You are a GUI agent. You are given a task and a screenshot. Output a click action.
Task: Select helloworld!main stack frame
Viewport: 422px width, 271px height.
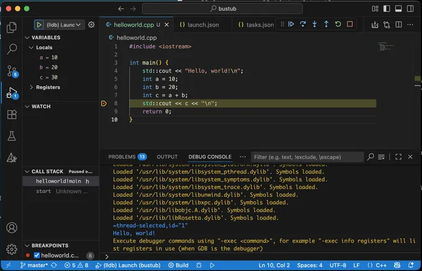(x=61, y=181)
